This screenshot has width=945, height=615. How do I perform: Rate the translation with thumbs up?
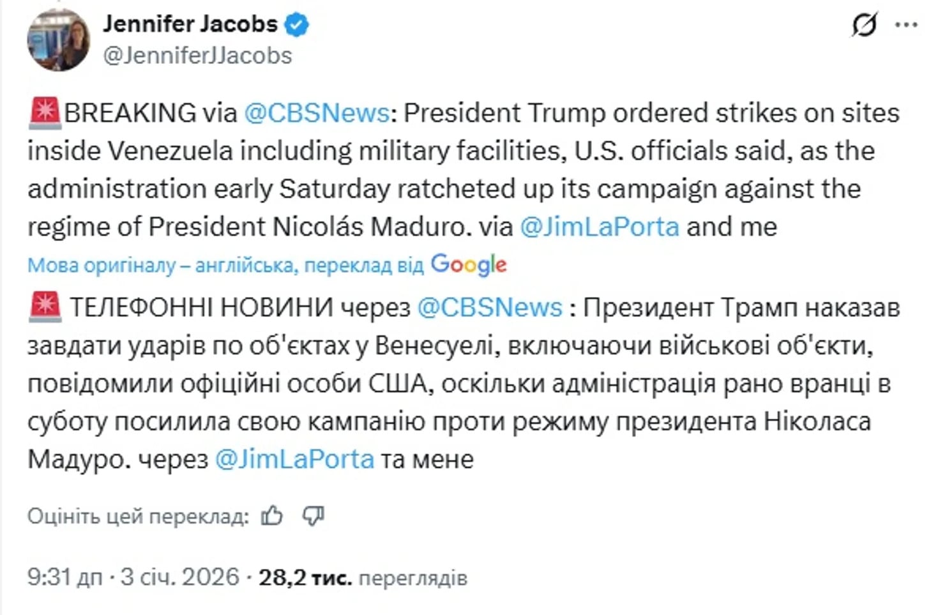tap(272, 515)
